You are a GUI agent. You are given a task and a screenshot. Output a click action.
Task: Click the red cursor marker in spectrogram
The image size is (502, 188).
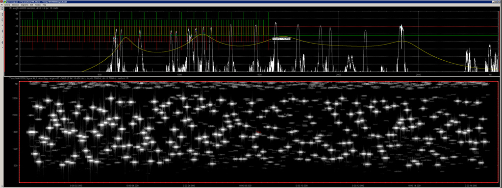pos(259,132)
